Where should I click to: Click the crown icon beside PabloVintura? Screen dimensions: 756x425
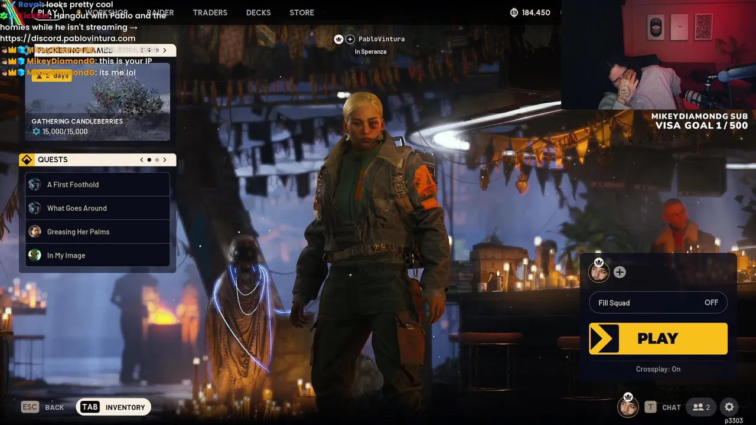[338, 39]
